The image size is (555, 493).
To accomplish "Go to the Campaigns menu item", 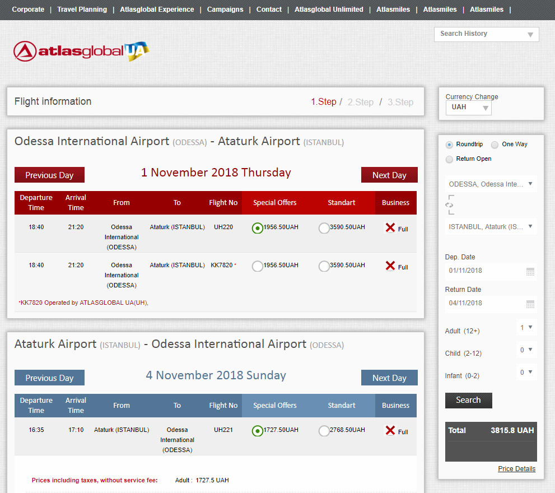I will (x=225, y=10).
